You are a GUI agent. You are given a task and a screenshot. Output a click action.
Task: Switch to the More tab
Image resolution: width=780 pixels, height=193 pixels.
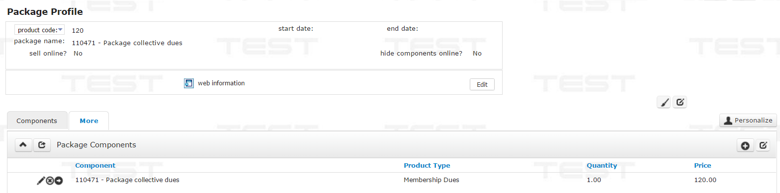point(89,121)
